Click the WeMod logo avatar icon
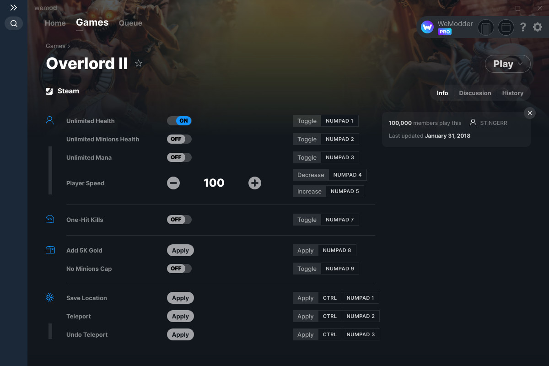Viewport: 549px width, 366px height. click(427, 27)
